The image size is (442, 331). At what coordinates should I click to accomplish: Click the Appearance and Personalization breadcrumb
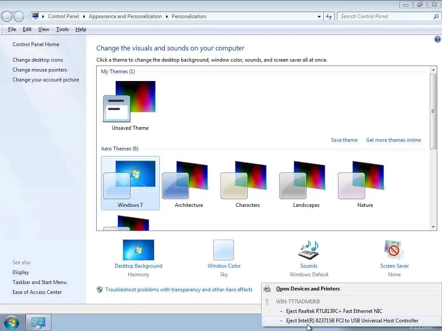(x=125, y=16)
